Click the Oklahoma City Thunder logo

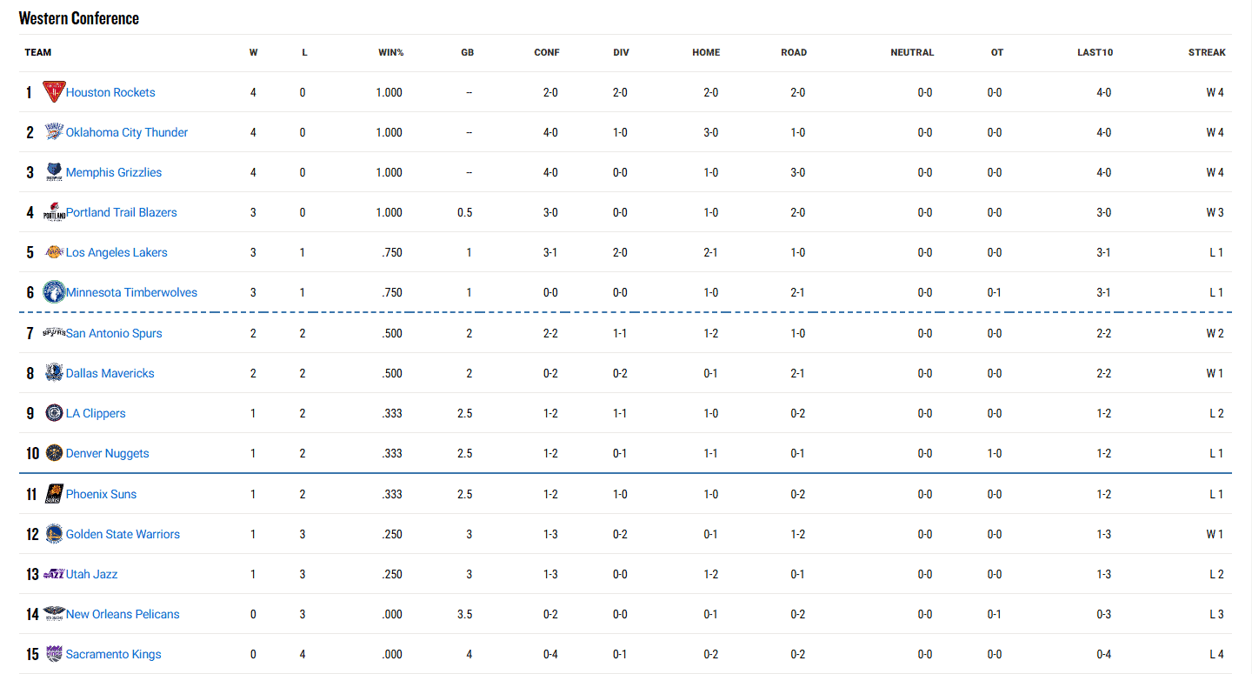(x=54, y=132)
